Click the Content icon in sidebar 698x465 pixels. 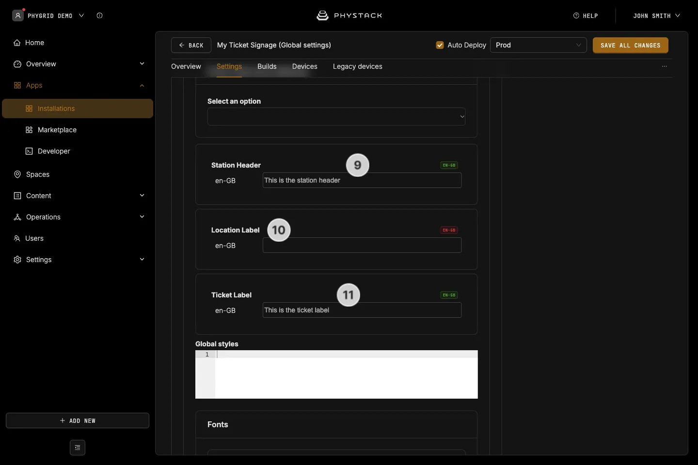[x=17, y=196]
